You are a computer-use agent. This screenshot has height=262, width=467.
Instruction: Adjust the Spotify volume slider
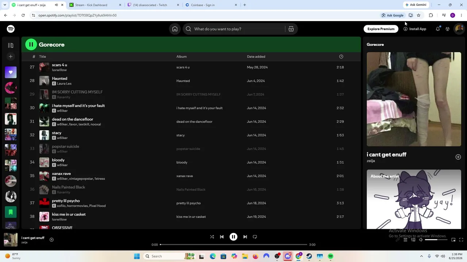436,240
